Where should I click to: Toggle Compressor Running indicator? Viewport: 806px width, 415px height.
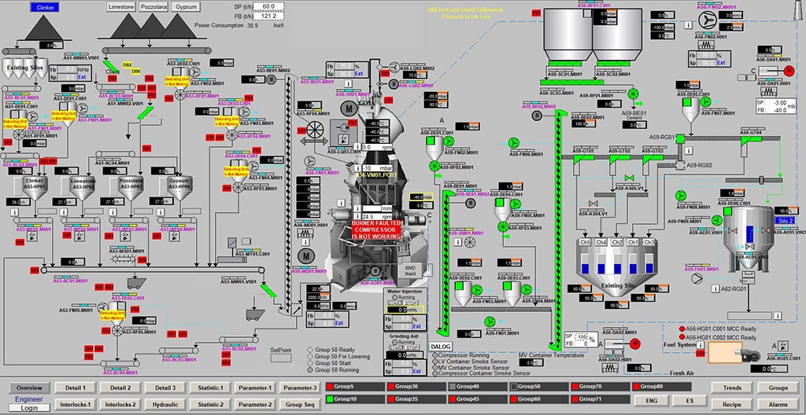click(434, 354)
